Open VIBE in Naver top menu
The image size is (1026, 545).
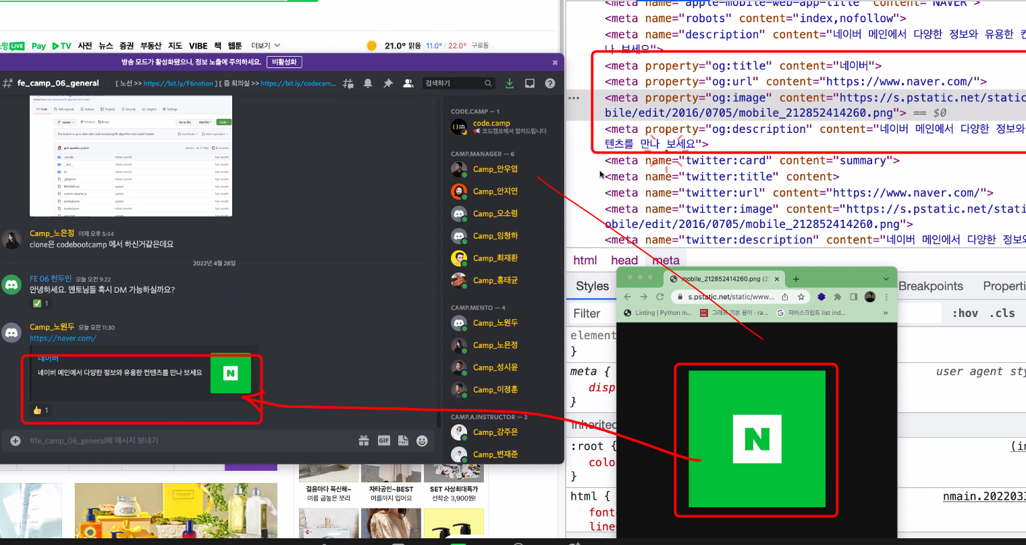pos(198,46)
